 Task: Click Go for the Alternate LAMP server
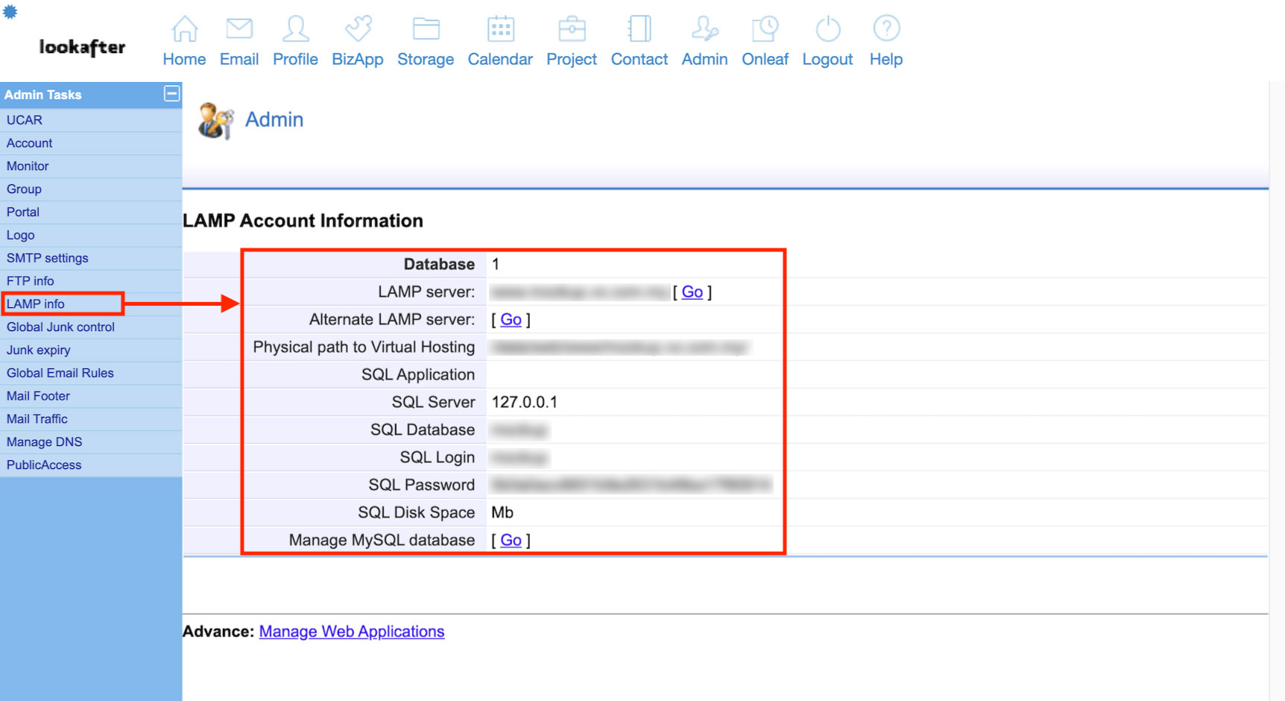pos(511,320)
